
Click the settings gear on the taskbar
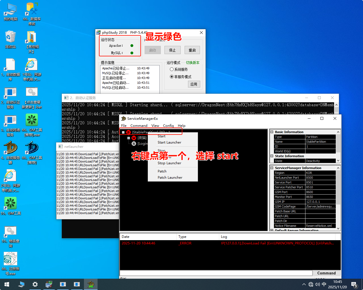35,284
